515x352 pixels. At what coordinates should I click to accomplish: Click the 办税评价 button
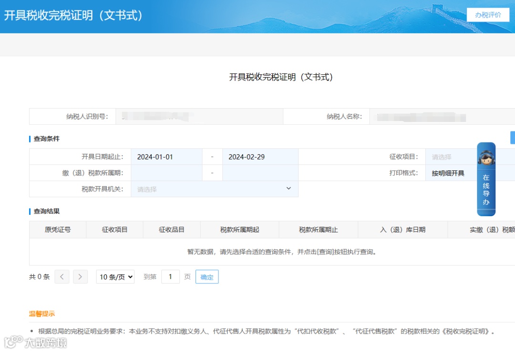[488, 15]
